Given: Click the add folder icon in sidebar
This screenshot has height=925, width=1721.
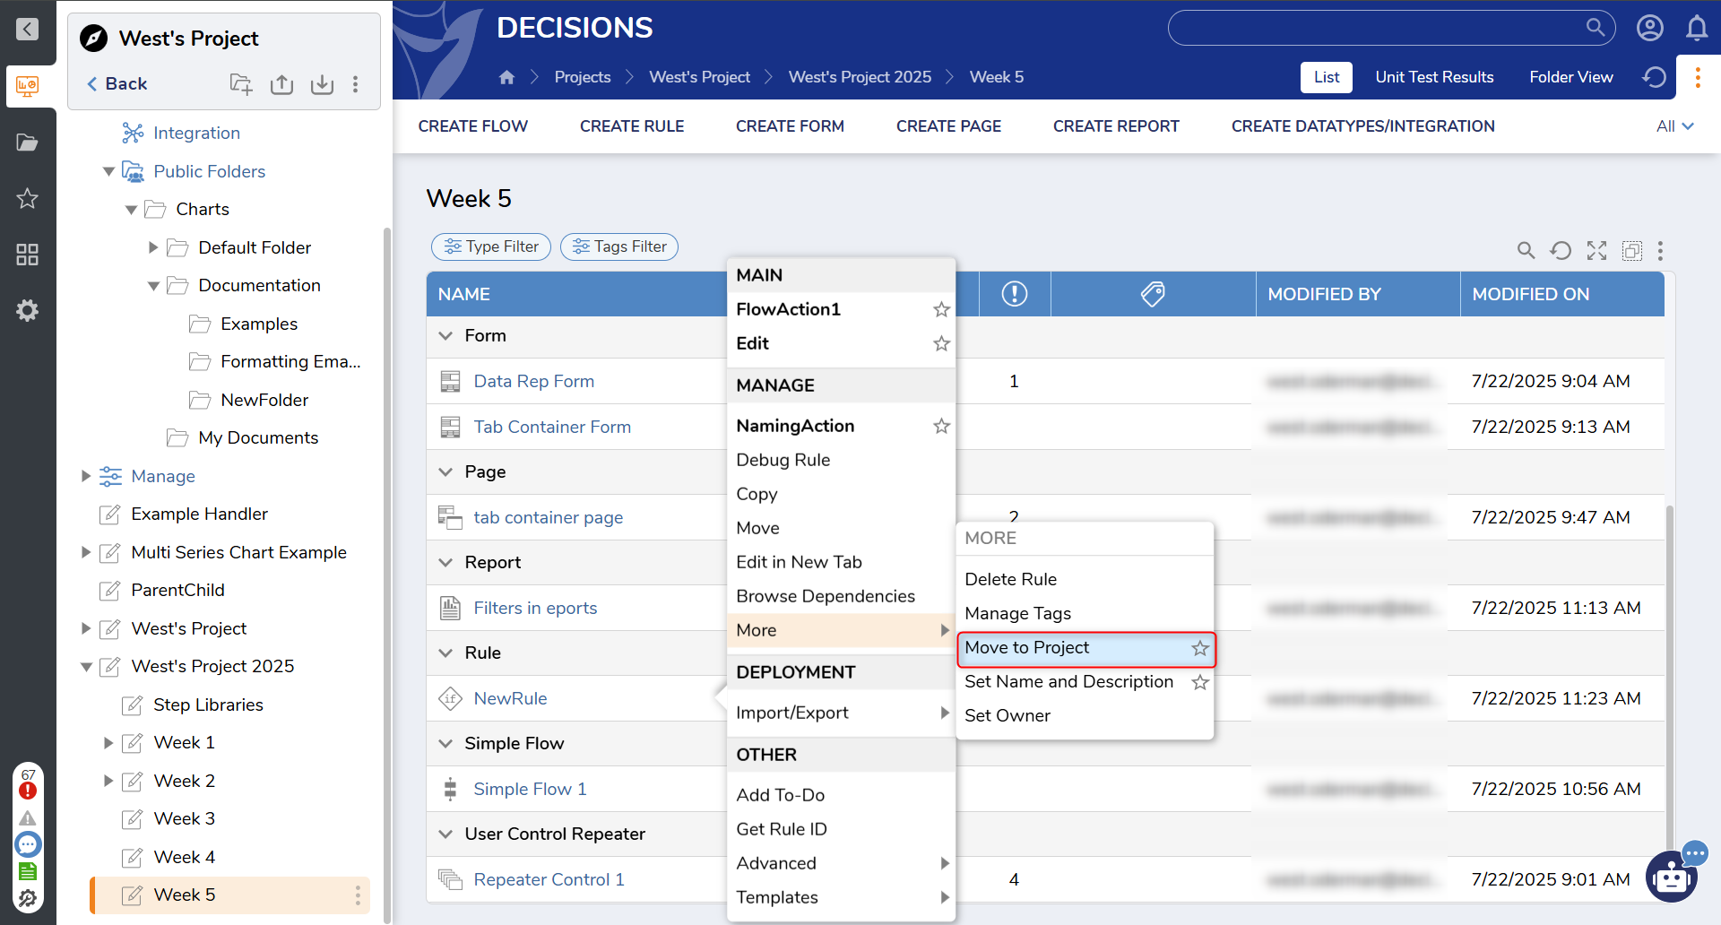Looking at the screenshot, I should point(241,84).
